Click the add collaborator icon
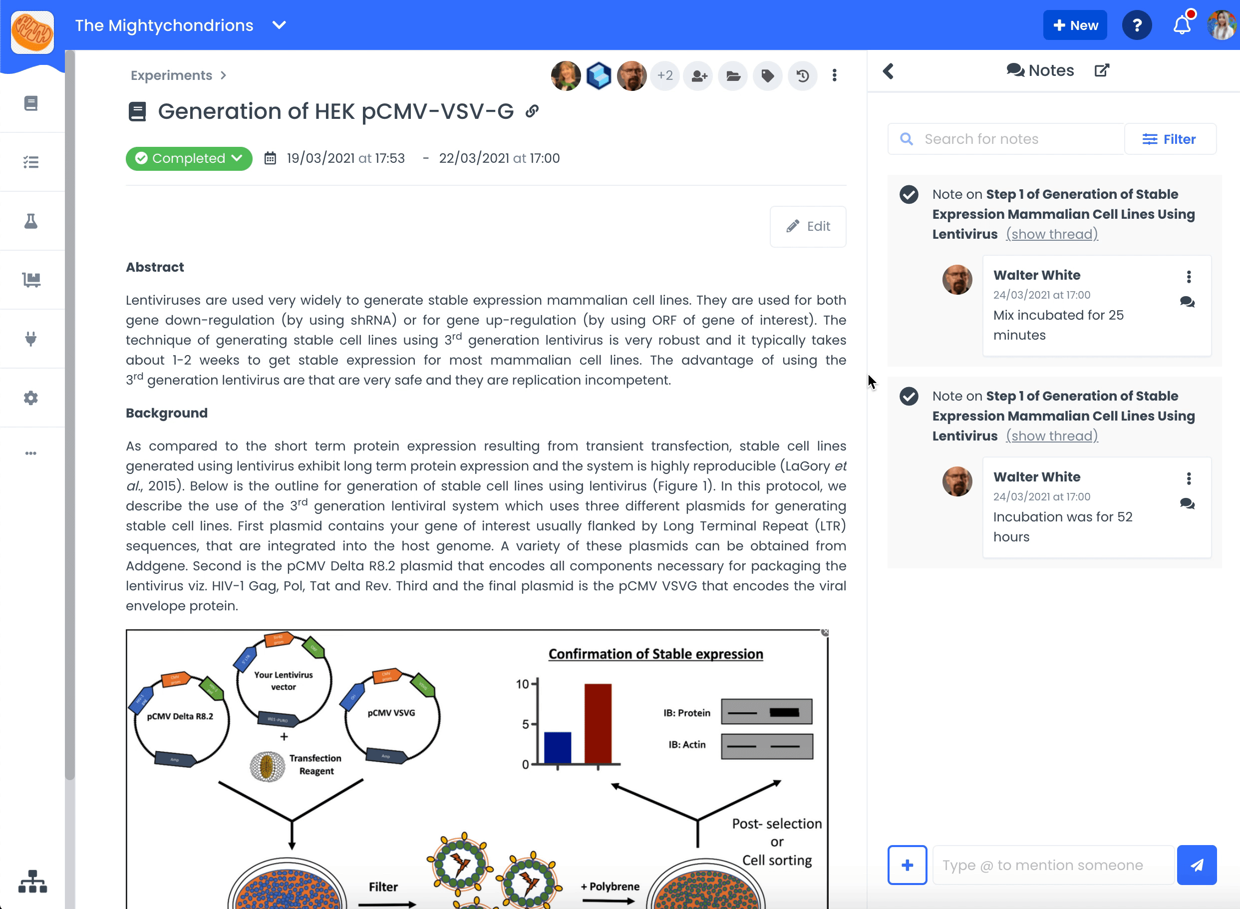 click(699, 76)
